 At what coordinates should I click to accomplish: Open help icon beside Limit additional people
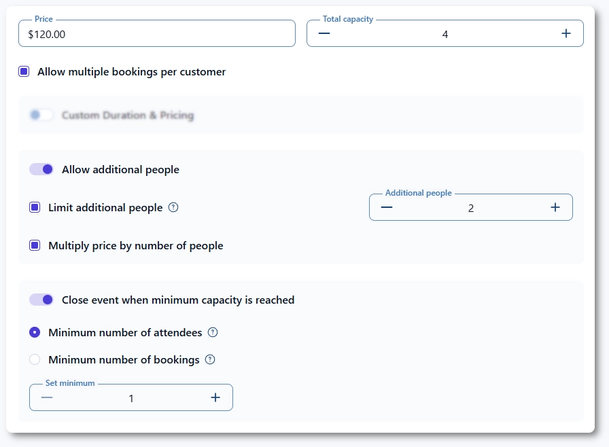[173, 208]
